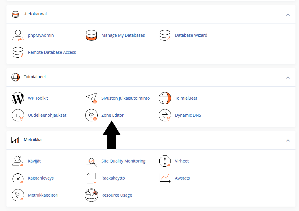This screenshot has width=299, height=211.
Task: Click the Awstats link
Action: point(182,178)
